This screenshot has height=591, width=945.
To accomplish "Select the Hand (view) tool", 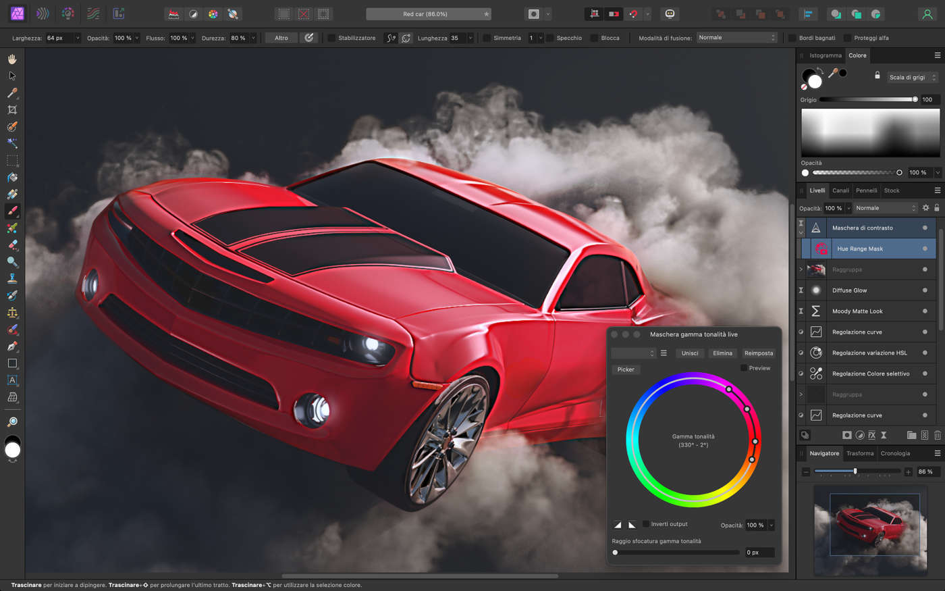I will 12,59.
